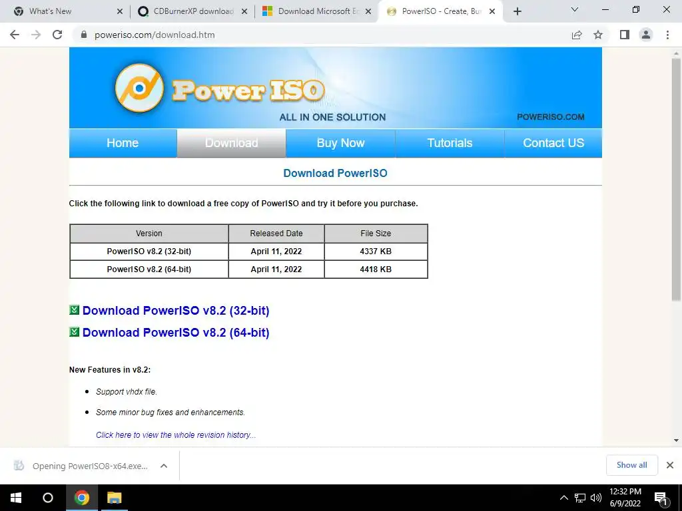This screenshot has width=682, height=511.
Task: Close the PowerISO tab
Action: click(x=492, y=11)
